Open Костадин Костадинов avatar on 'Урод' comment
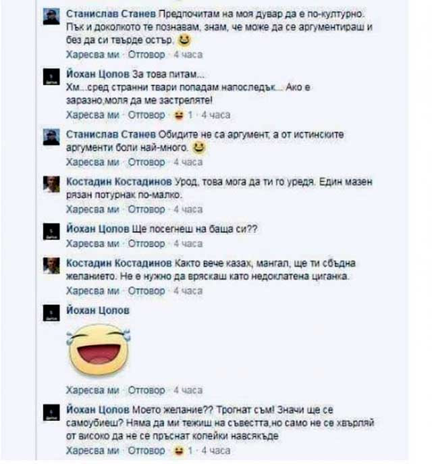 tap(51, 184)
